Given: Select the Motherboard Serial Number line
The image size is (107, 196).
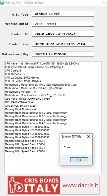Looking at the screenshot, I should click(35, 95).
